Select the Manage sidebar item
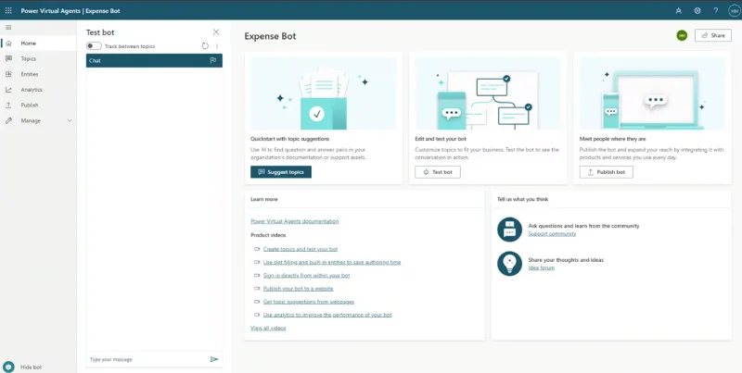Image resolution: width=742 pixels, height=373 pixels. [x=38, y=121]
